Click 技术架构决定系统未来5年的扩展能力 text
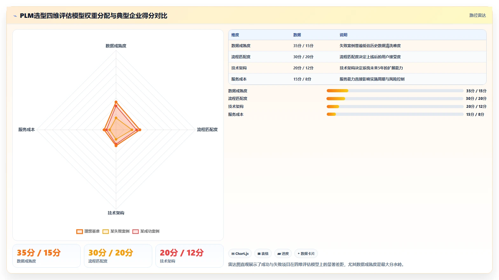The height and width of the screenshot is (280, 499). (371, 68)
